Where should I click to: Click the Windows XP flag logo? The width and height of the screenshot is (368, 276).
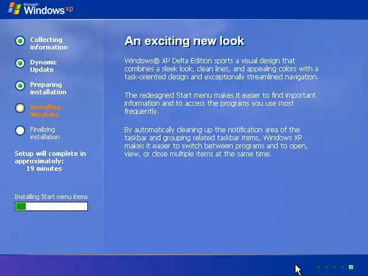14,9
